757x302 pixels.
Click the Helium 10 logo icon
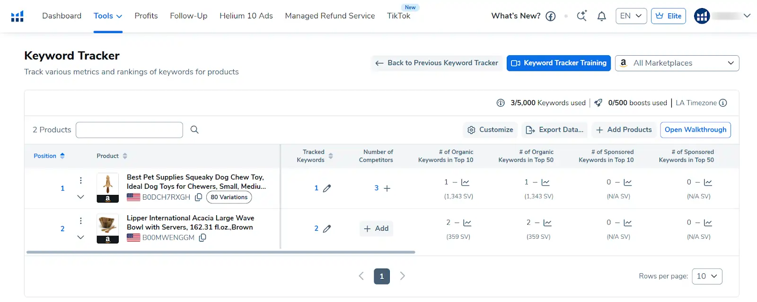[18, 17]
